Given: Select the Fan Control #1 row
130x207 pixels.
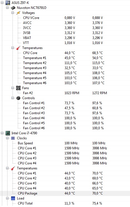Looking at the screenshot, I should click(65, 103).
